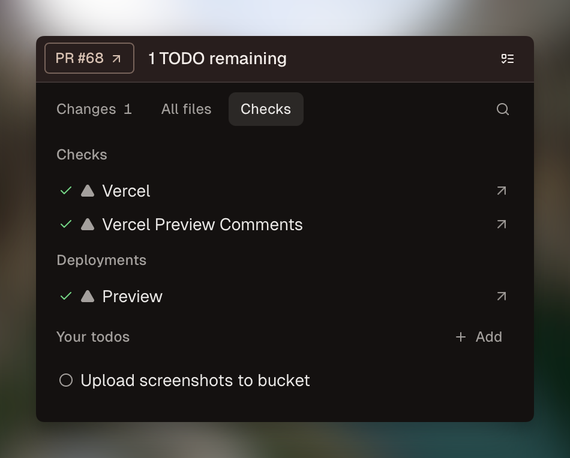Click the Your todos heading

coord(93,337)
